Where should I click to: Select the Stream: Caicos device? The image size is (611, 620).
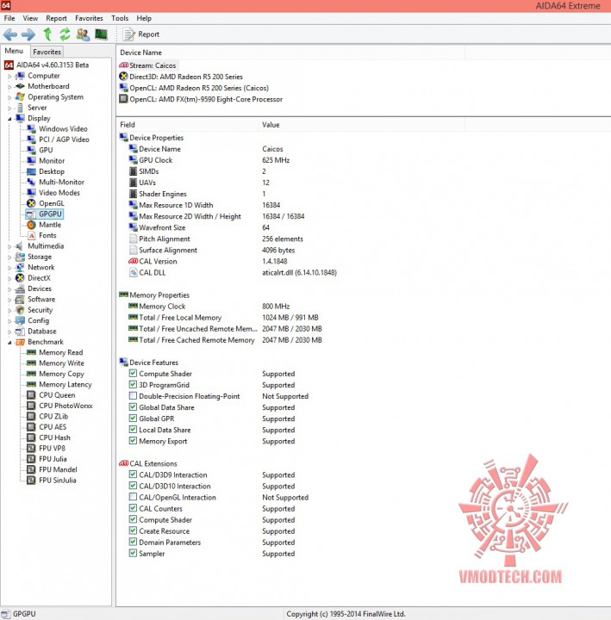coord(147,65)
